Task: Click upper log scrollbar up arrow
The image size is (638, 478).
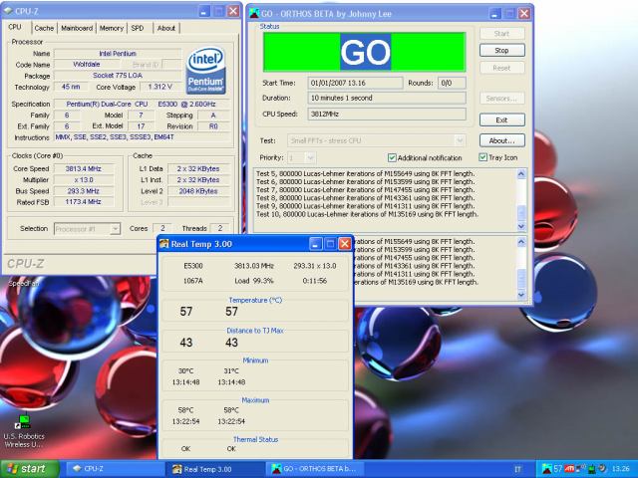Action: click(521, 174)
